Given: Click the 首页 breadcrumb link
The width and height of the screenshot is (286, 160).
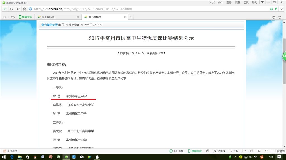Looking at the screenshot, I should [x=62, y=25].
